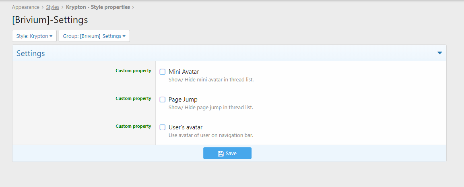
Task: Collapse the Settings section using the arrow
Action: point(439,53)
